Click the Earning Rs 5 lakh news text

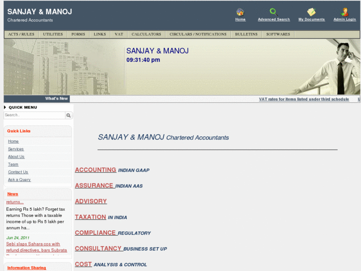35,218
